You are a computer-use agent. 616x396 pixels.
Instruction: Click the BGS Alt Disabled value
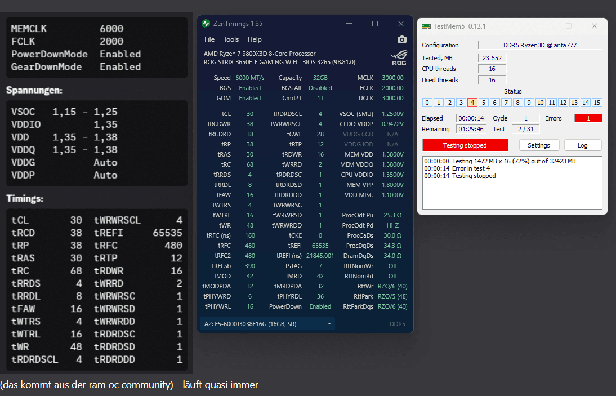tap(320, 88)
